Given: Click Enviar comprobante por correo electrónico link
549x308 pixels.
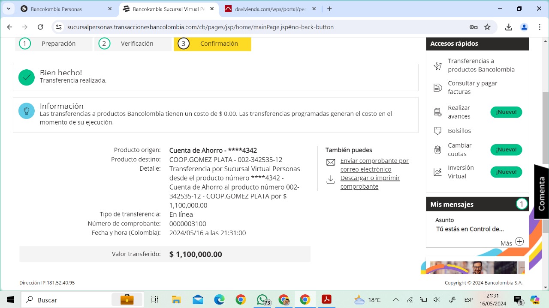Looking at the screenshot, I should coord(374,165).
